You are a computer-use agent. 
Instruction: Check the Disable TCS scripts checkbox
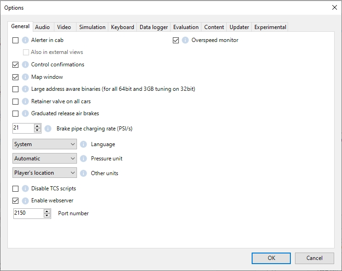[16, 189]
